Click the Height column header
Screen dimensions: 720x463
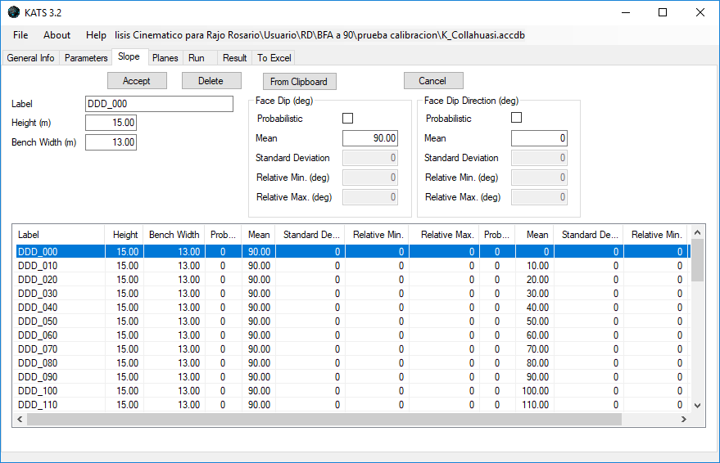125,235
